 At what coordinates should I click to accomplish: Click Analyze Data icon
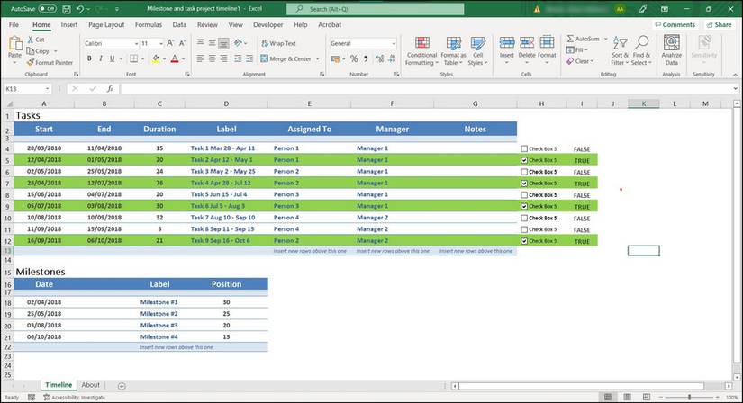click(672, 43)
